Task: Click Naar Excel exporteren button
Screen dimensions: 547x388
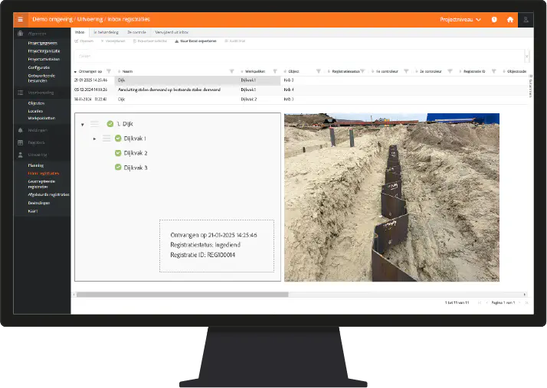Action: [x=195, y=41]
